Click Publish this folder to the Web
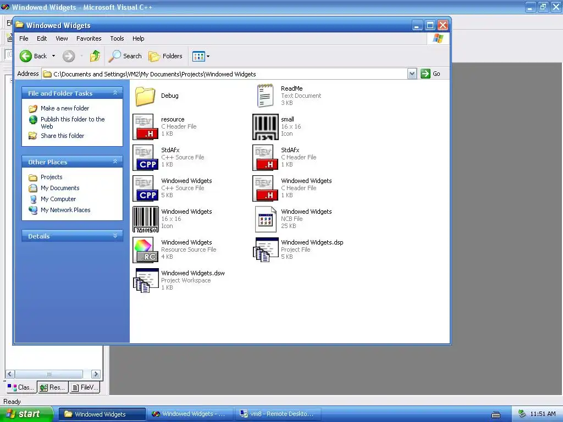 pos(73,123)
